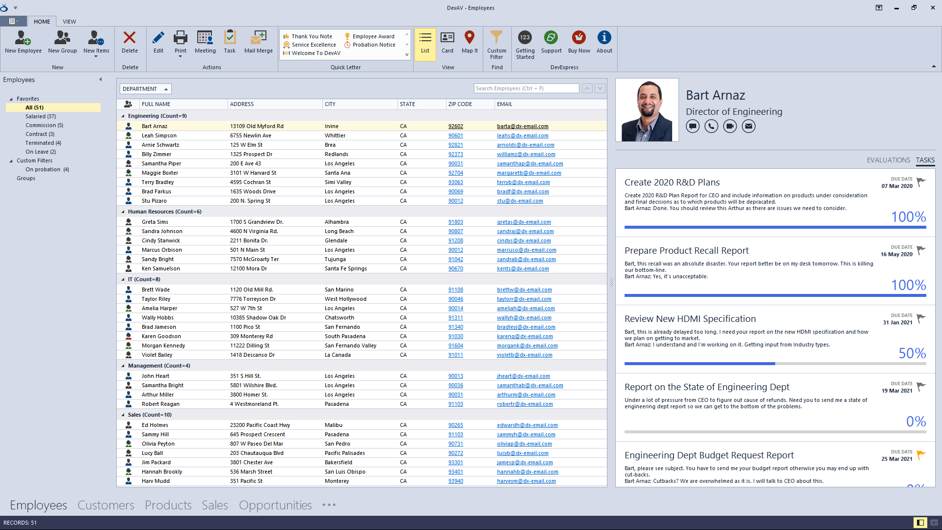
Task: Click the Probation Notice letter template
Action: click(370, 45)
